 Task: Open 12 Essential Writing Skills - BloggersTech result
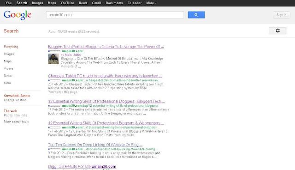(x=106, y=101)
